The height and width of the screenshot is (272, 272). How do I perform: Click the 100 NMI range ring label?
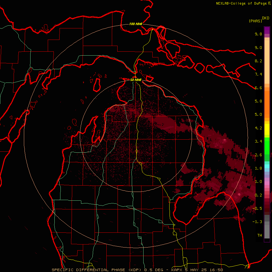pos(136,24)
